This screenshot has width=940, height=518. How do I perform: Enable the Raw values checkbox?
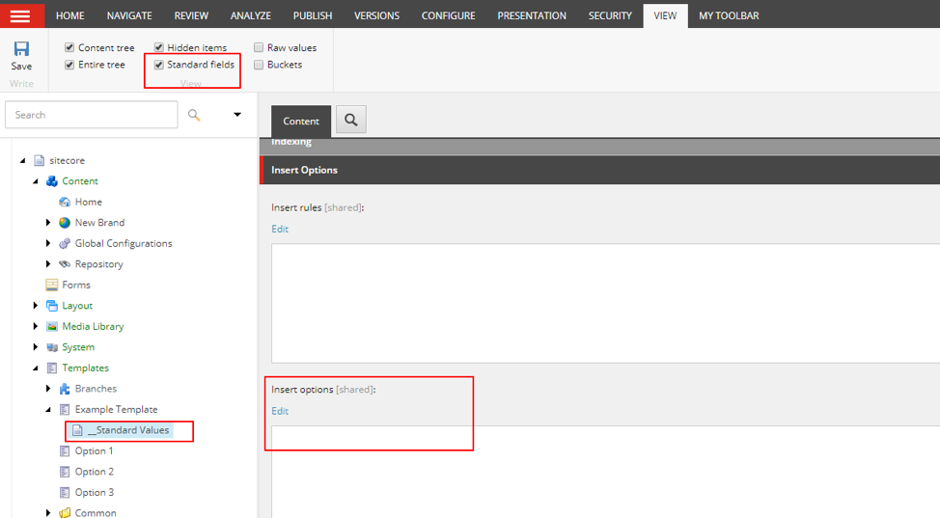(x=259, y=47)
